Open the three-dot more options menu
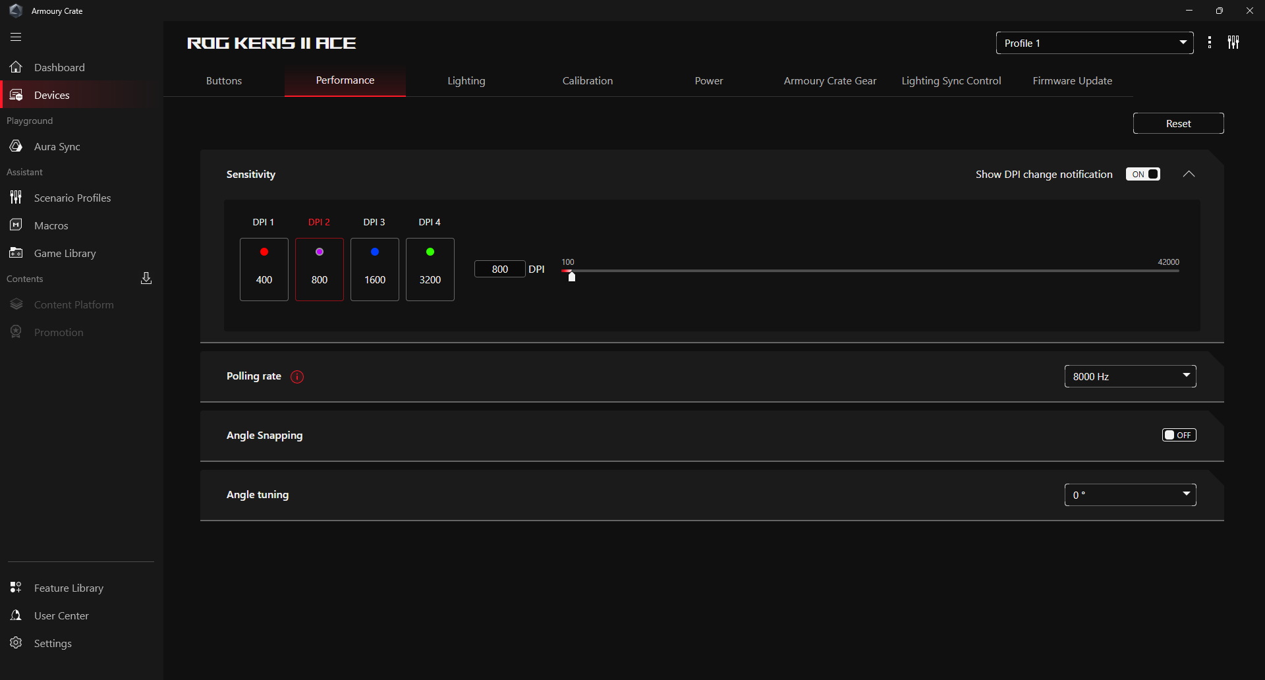1265x680 pixels. pyautogui.click(x=1210, y=43)
